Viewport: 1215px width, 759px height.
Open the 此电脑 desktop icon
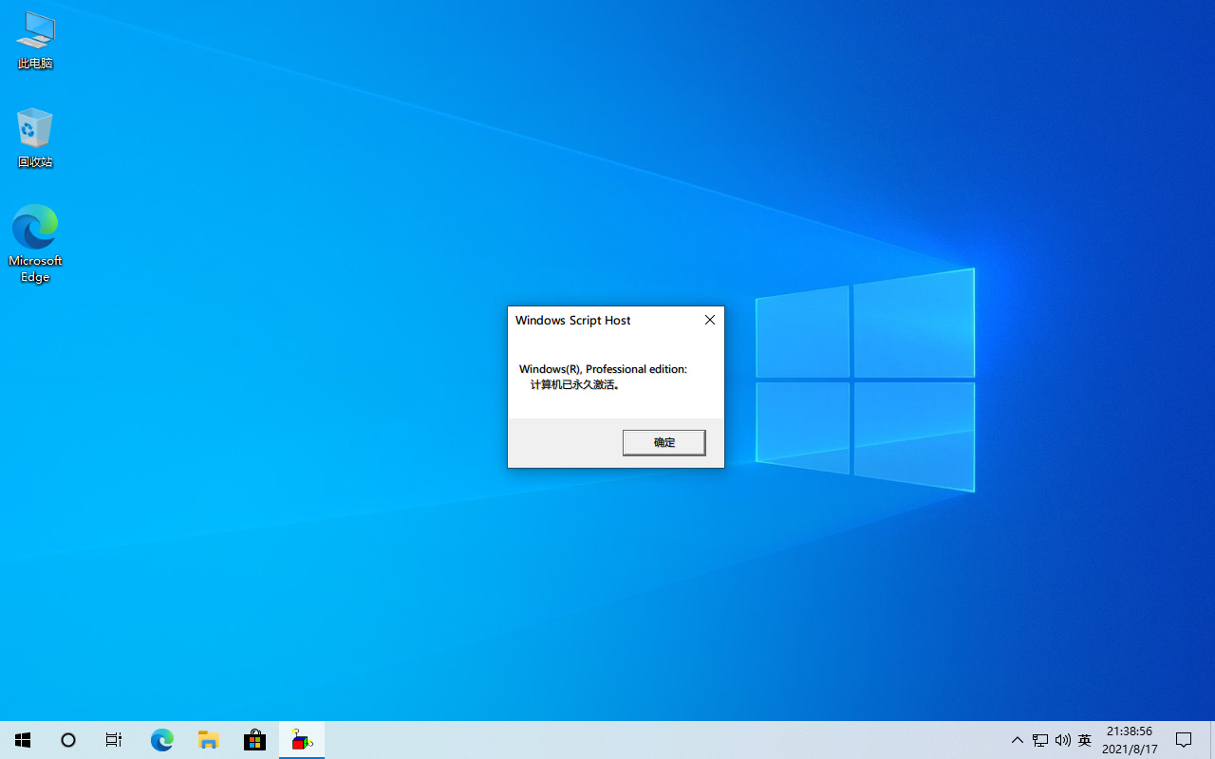[35, 41]
